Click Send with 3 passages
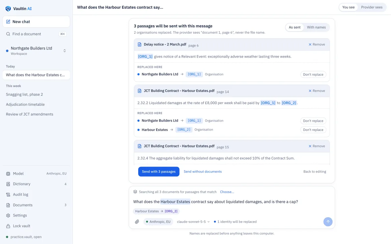This screenshot has width=391, height=244. (x=159, y=172)
